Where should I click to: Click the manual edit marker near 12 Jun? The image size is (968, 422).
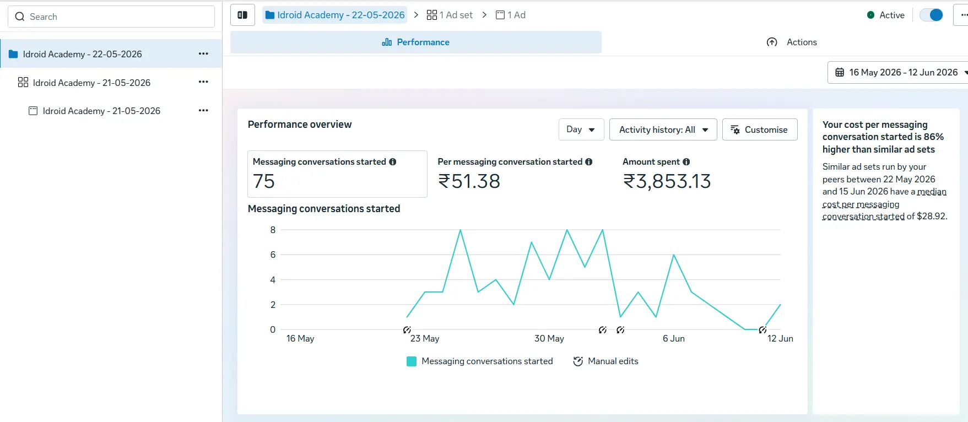tap(762, 330)
